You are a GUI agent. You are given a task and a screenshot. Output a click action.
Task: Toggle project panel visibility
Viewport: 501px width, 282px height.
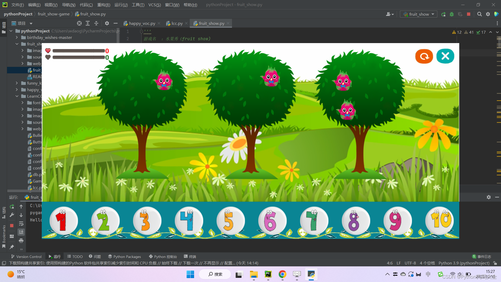pos(116,23)
